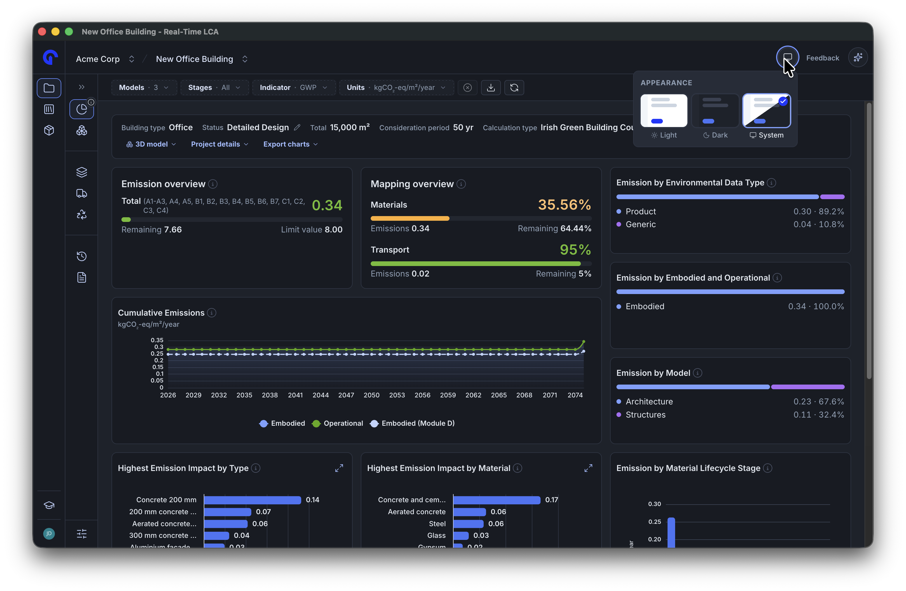Expand the 3D model section
The width and height of the screenshot is (906, 591).
point(151,144)
